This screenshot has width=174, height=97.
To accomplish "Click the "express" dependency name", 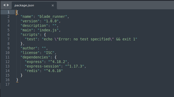I will click(34, 62).
